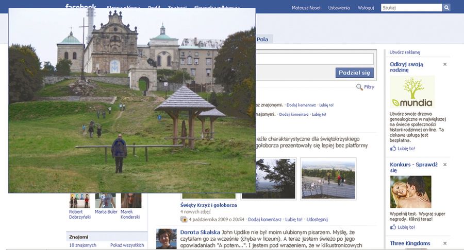Close the Three Kingdoms ad

[445, 243]
